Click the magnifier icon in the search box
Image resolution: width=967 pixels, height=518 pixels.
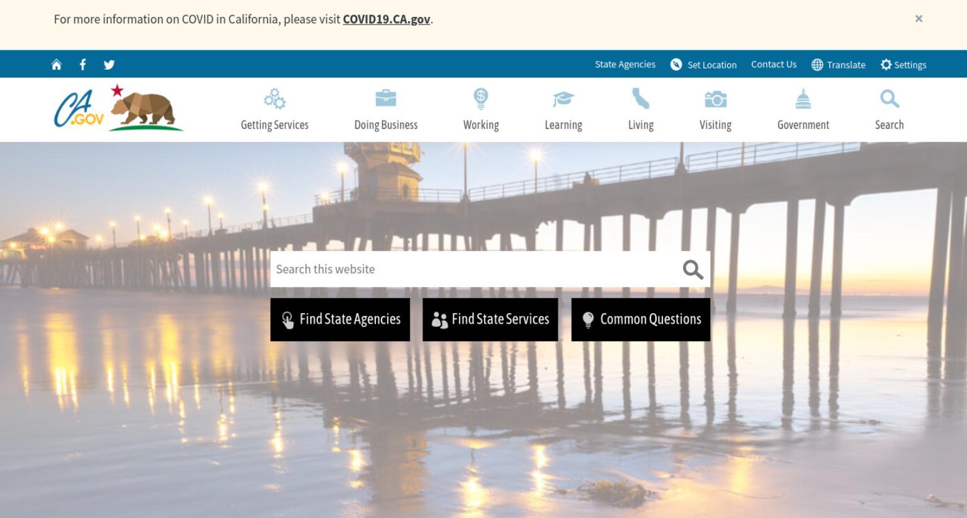point(693,270)
